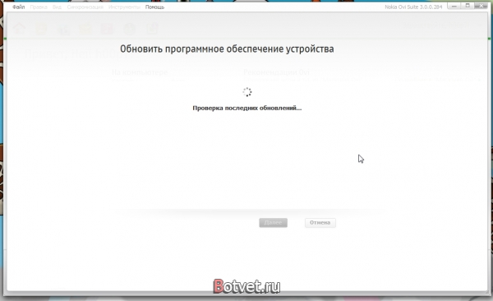Click the Далее button

274,223
